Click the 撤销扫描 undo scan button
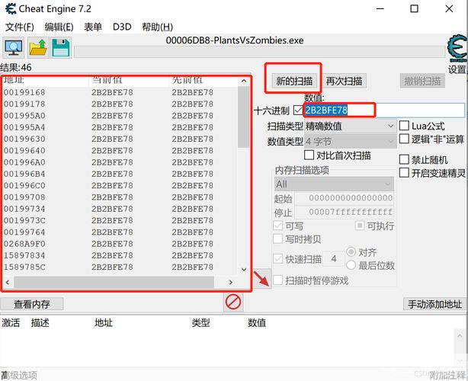 [422, 81]
